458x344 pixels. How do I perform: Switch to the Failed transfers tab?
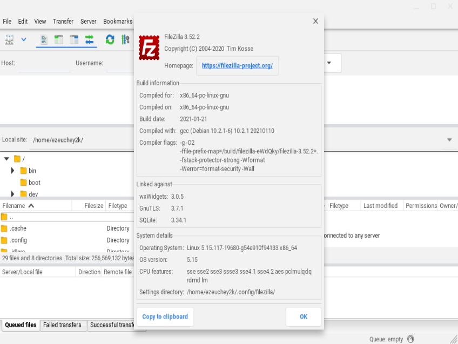(x=63, y=325)
